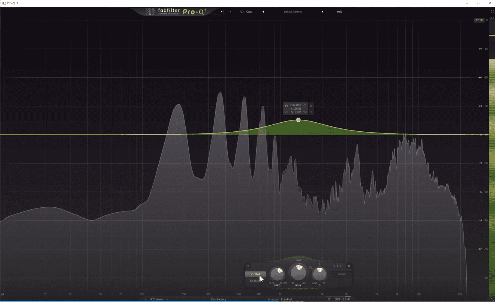This screenshot has width=495, height=302.
Task: Open the Bell filter shape dropdown
Action: (255, 274)
